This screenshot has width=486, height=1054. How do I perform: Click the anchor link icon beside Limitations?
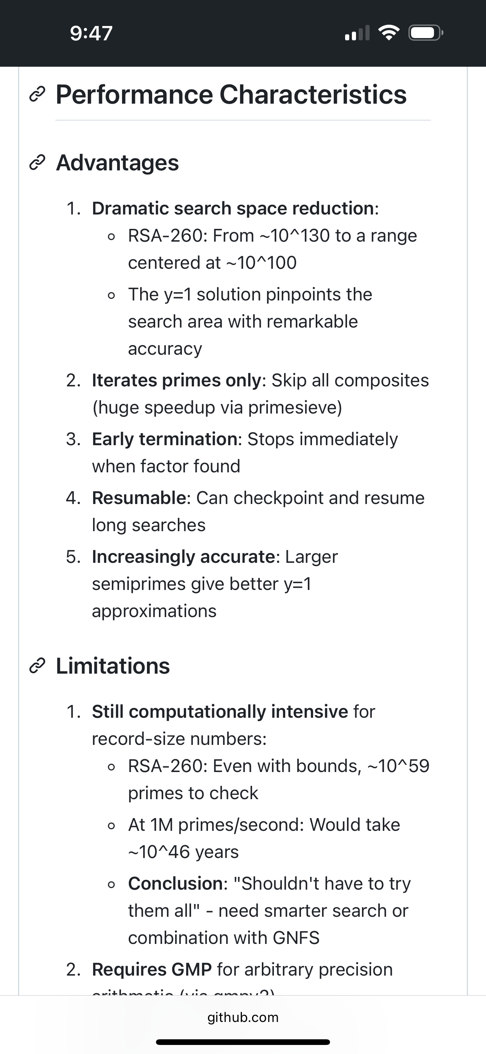(37, 666)
